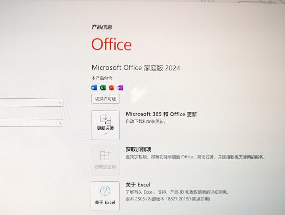Click the Excel app icon
The height and width of the screenshot is (215, 285).
tap(103, 88)
